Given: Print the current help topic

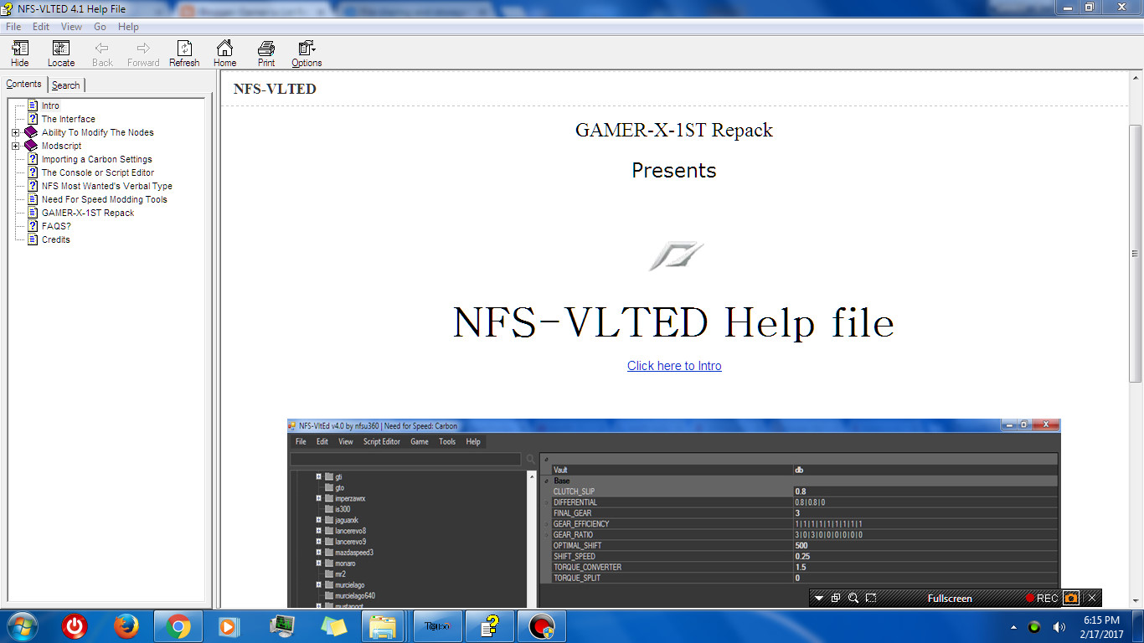Looking at the screenshot, I should tap(265, 53).
